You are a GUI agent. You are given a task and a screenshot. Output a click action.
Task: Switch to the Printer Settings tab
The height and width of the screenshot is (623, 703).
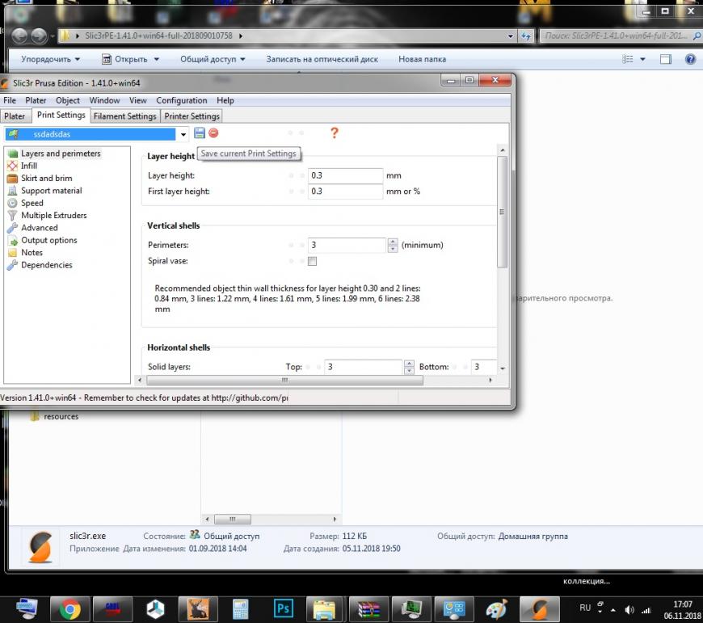click(x=192, y=116)
